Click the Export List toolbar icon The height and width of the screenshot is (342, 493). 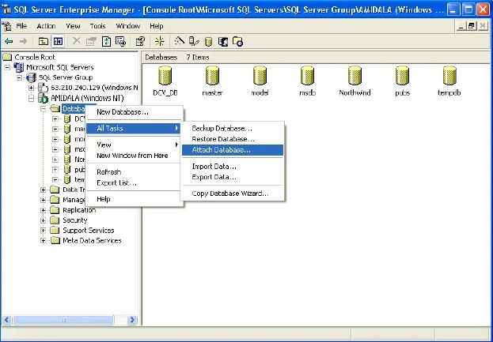[x=121, y=41]
